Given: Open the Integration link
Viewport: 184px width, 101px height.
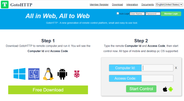Looking at the screenshot, I should pyautogui.click(x=132, y=5).
